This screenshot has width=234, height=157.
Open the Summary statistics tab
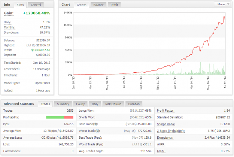[x=63, y=104]
